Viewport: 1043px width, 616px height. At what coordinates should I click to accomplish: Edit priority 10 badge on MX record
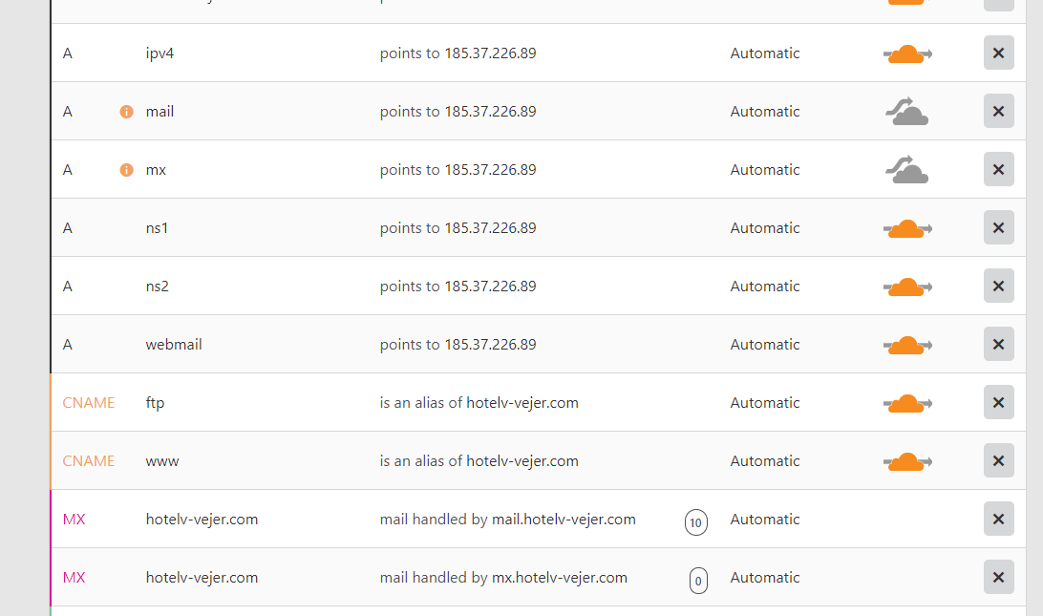(x=696, y=522)
